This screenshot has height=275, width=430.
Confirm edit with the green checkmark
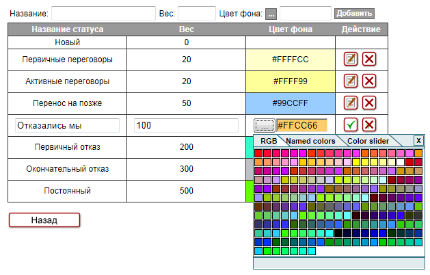[x=351, y=125]
